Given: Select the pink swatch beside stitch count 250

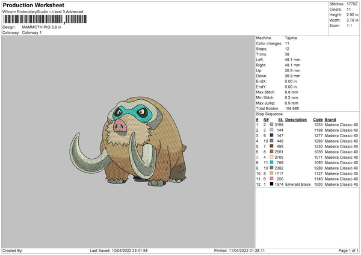Looking at the screenshot, I should coord(271,179).
